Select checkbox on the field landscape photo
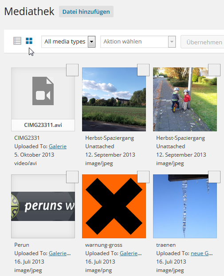 click(143, 70)
